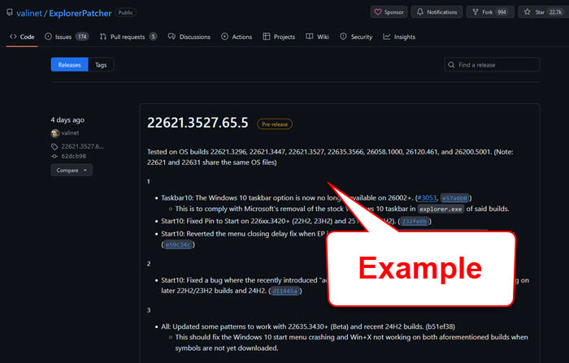Click the Pre-release label
The height and width of the screenshot is (363, 569).
point(275,124)
